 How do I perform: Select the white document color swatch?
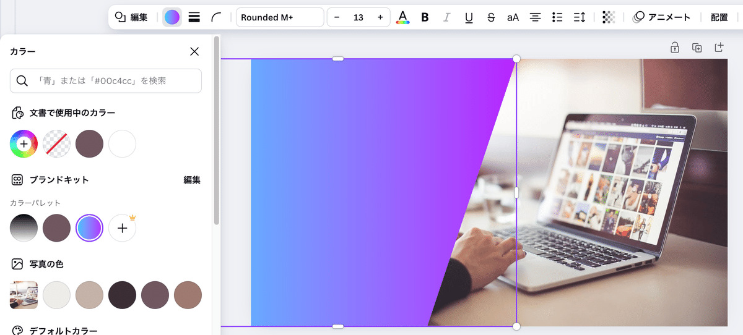point(122,143)
